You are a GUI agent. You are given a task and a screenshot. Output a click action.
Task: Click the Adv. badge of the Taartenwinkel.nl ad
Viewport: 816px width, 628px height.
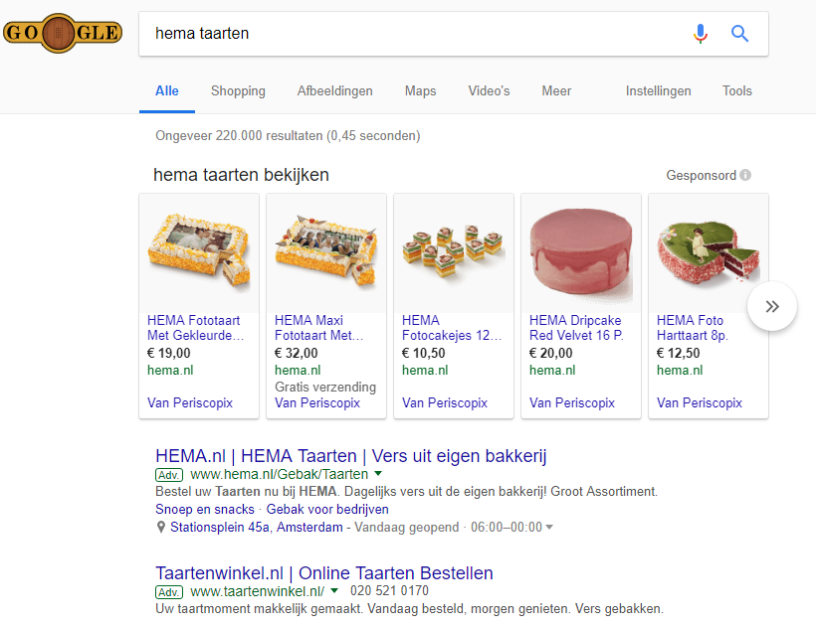[169, 592]
